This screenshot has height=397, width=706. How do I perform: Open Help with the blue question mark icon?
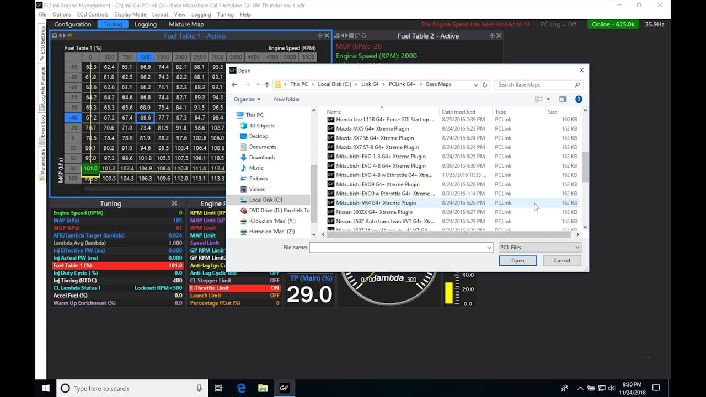pyautogui.click(x=577, y=99)
